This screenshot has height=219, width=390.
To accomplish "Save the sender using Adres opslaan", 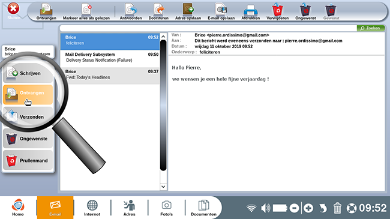I will pos(188,11).
